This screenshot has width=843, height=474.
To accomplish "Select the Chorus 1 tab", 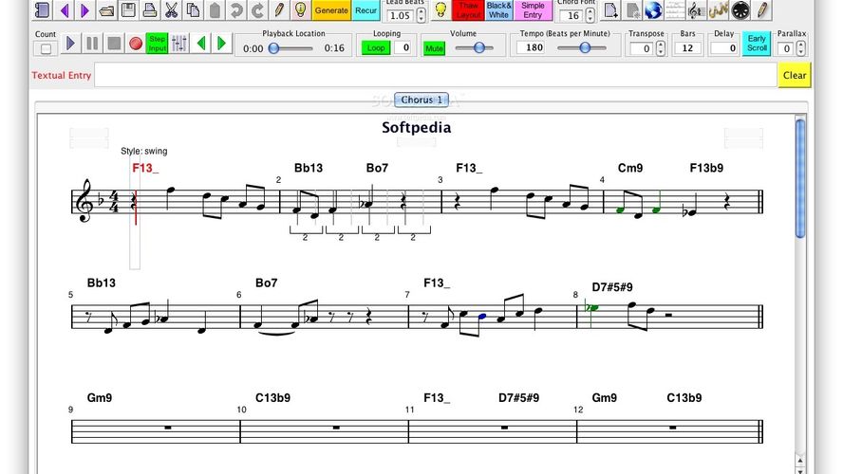I will pyautogui.click(x=421, y=100).
